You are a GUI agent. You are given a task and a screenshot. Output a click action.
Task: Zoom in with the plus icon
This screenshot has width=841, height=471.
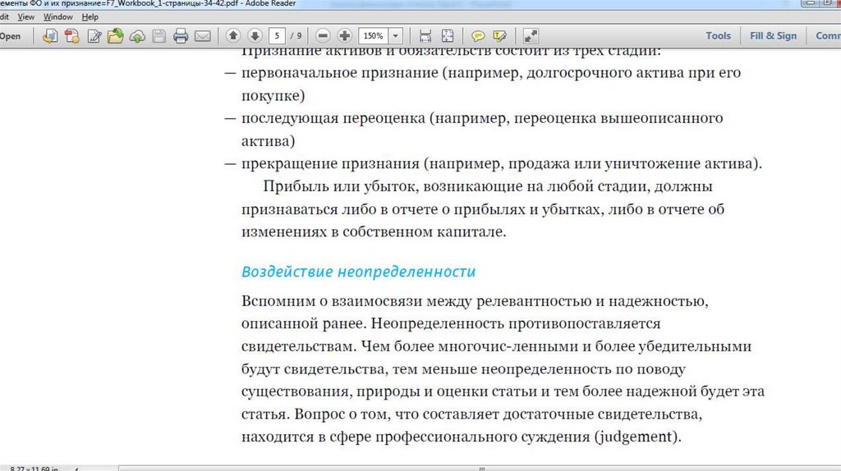click(344, 36)
